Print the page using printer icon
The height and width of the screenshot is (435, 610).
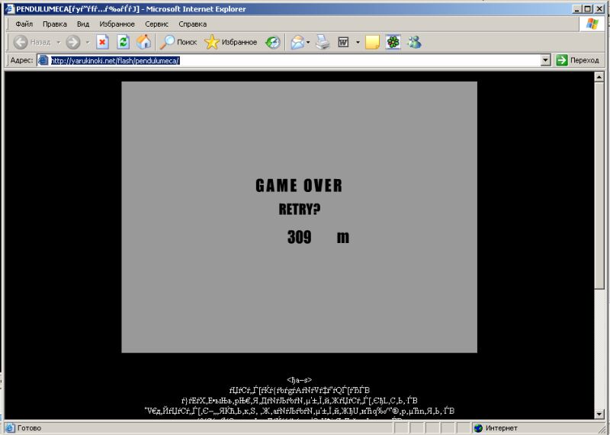[x=323, y=43]
